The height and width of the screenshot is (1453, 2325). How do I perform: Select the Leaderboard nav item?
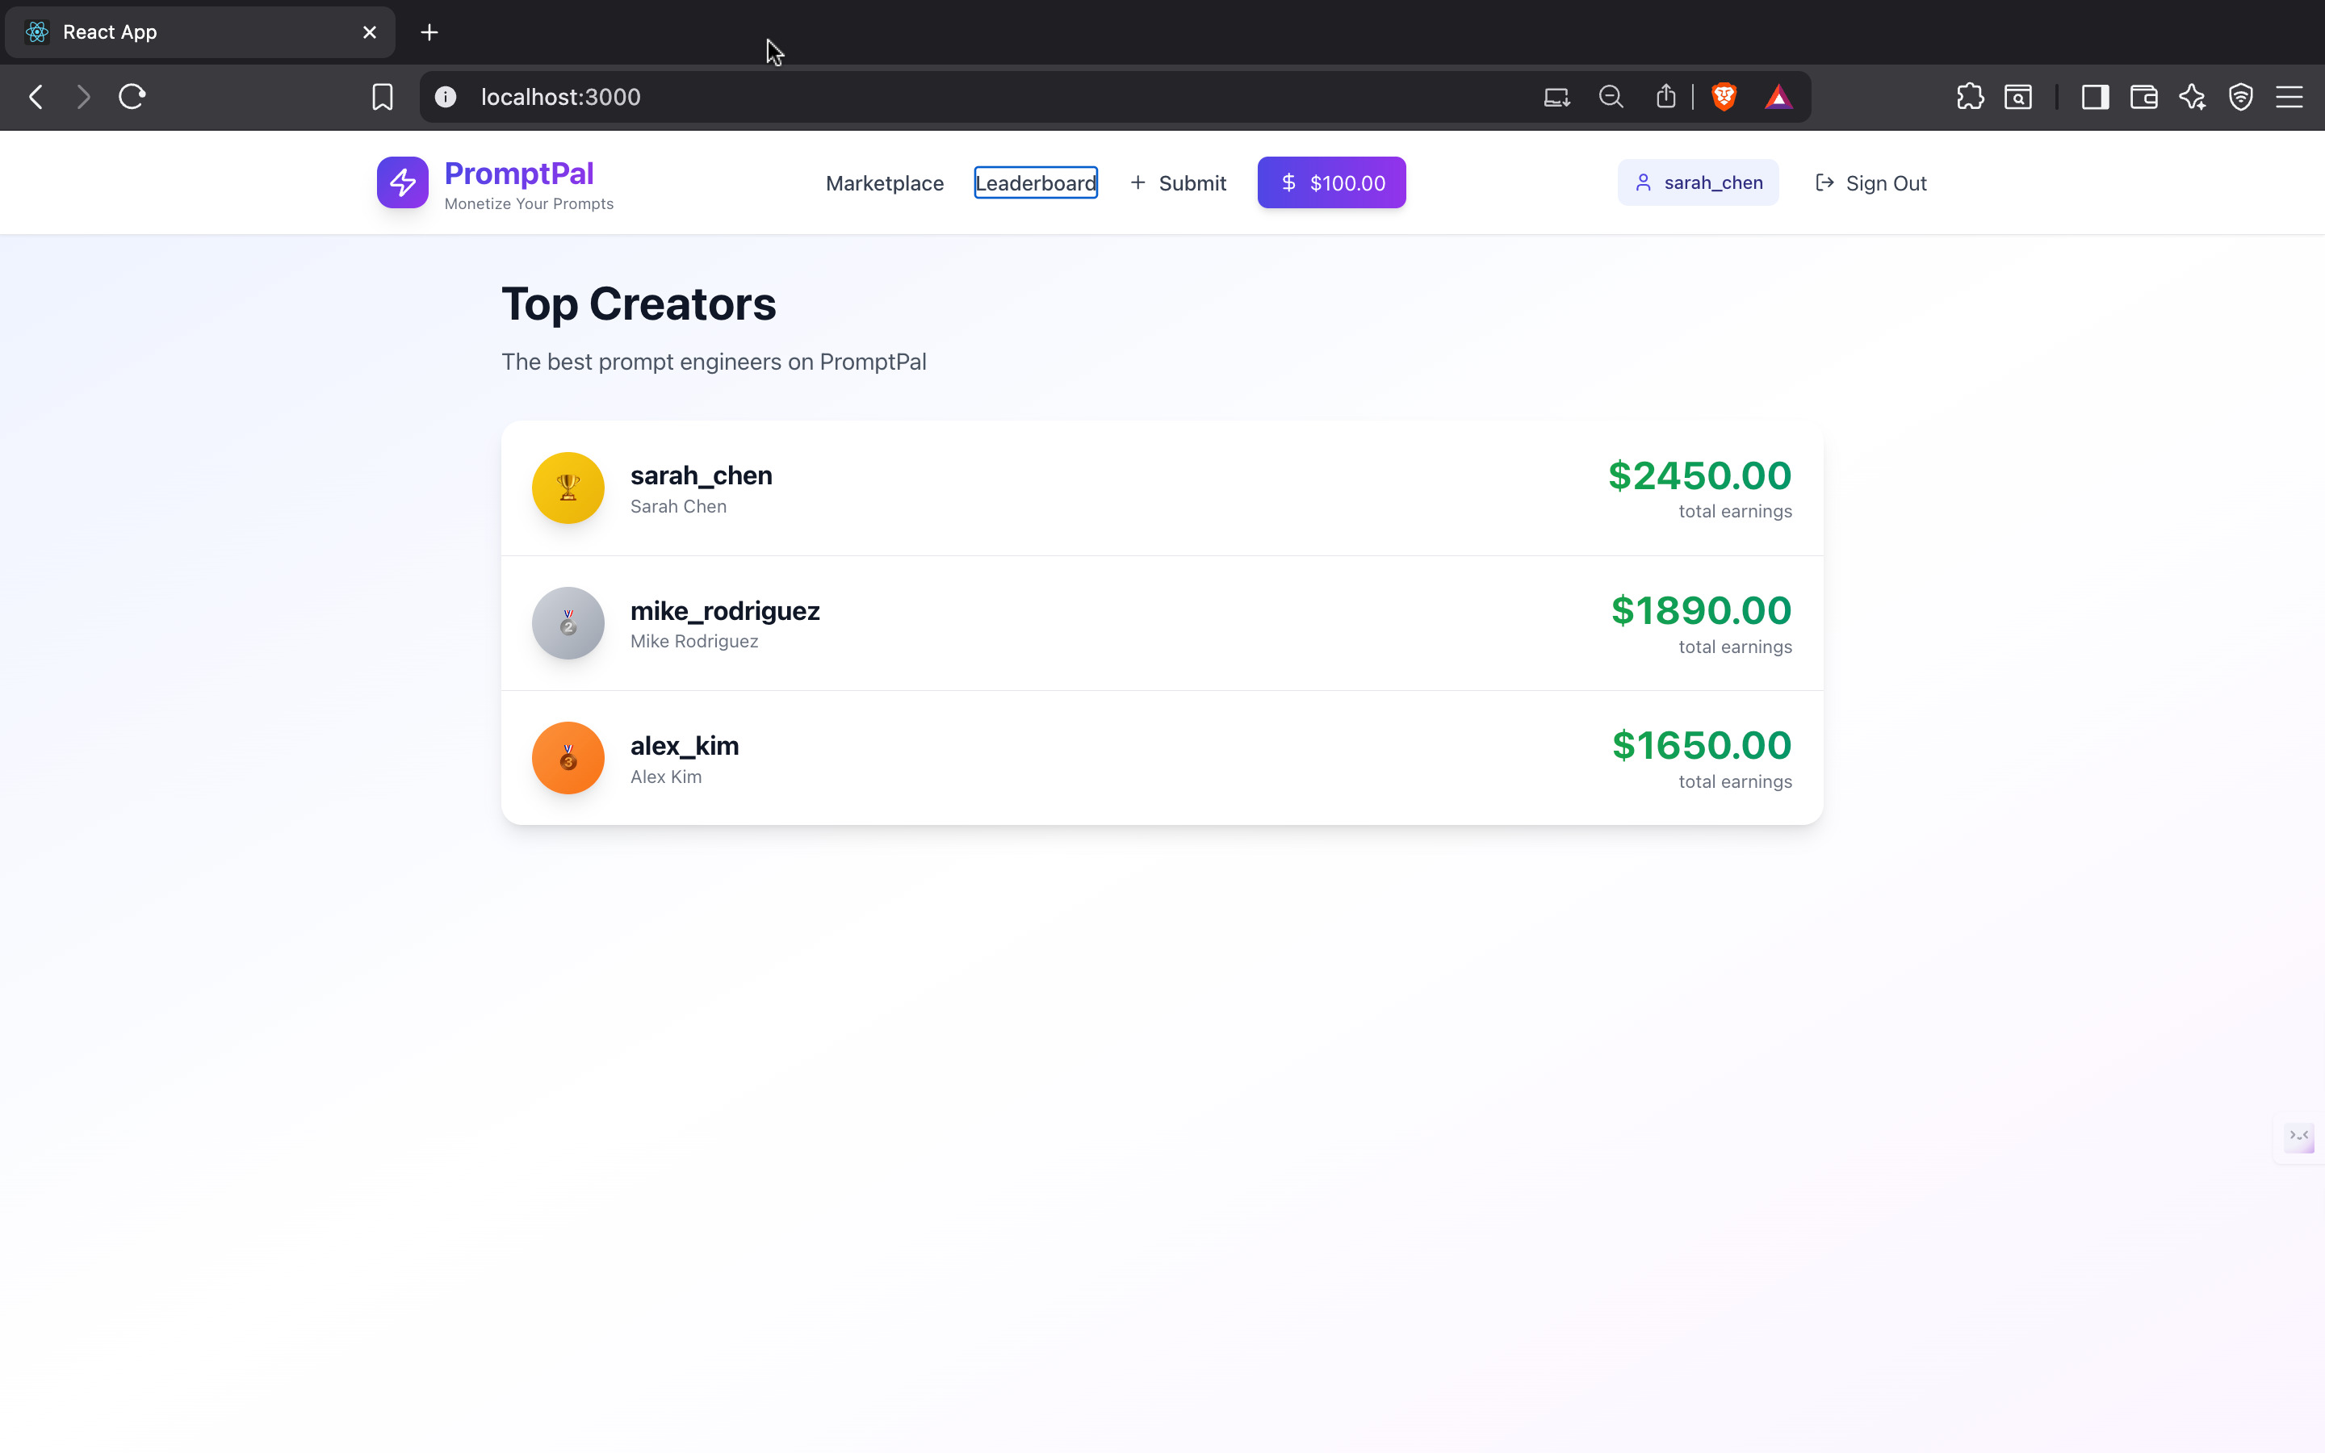[1035, 182]
